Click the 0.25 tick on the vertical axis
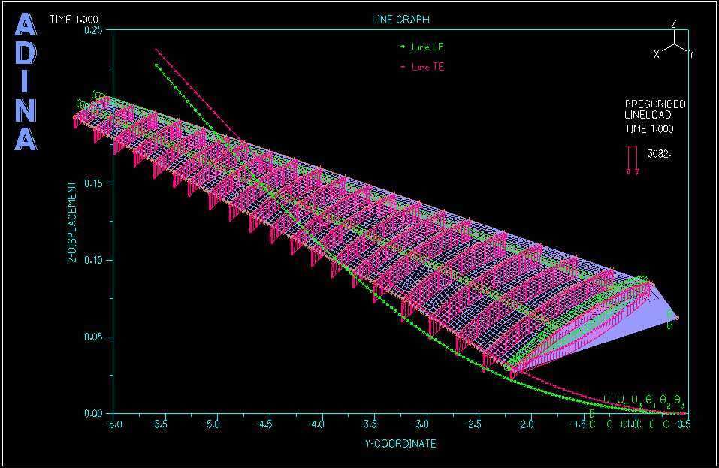 pyautogui.click(x=93, y=30)
